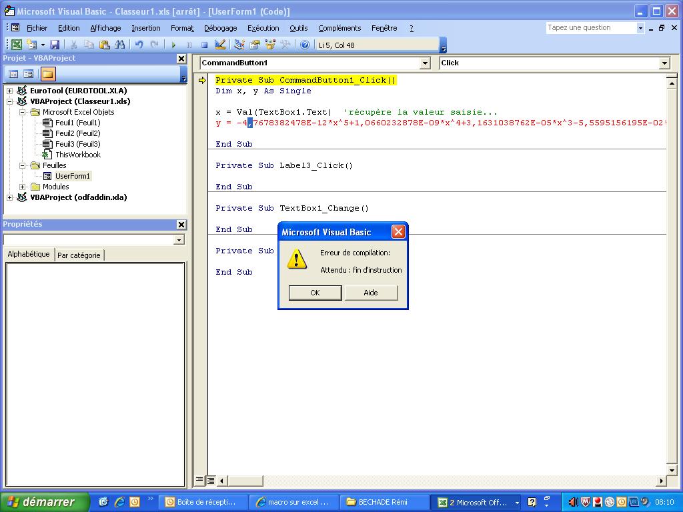Collapse VBAProject (Classeur1.xls) node
The image size is (683, 512).
tap(9, 101)
